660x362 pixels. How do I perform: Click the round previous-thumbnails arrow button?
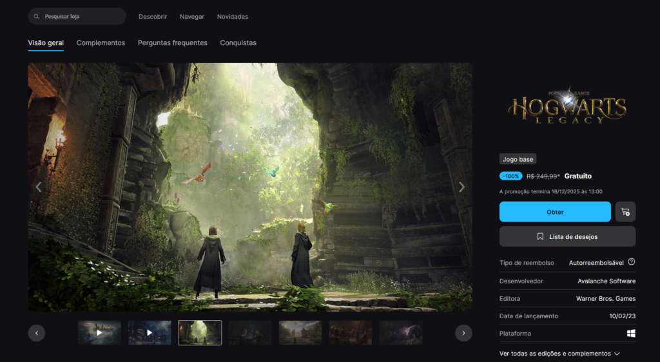click(x=37, y=333)
